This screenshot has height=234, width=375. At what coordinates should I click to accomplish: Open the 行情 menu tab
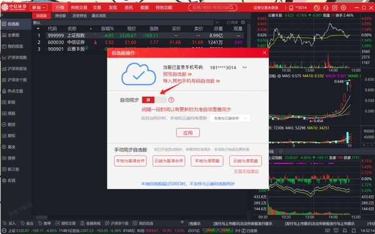tap(60, 8)
